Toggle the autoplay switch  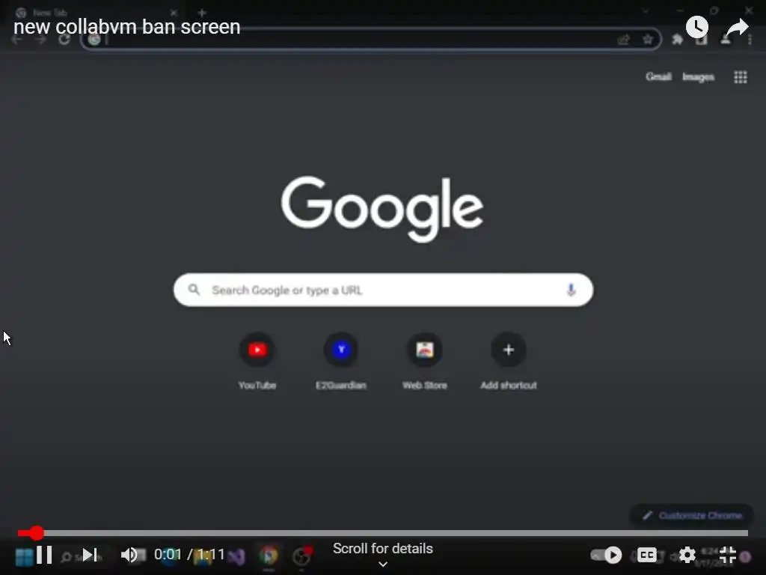(x=606, y=555)
